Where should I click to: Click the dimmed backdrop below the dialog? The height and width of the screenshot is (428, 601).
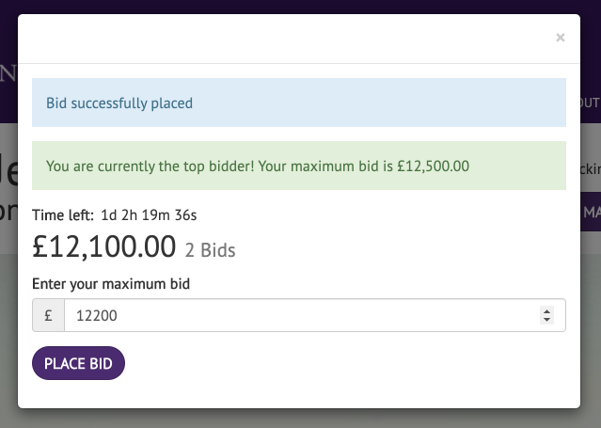301,420
